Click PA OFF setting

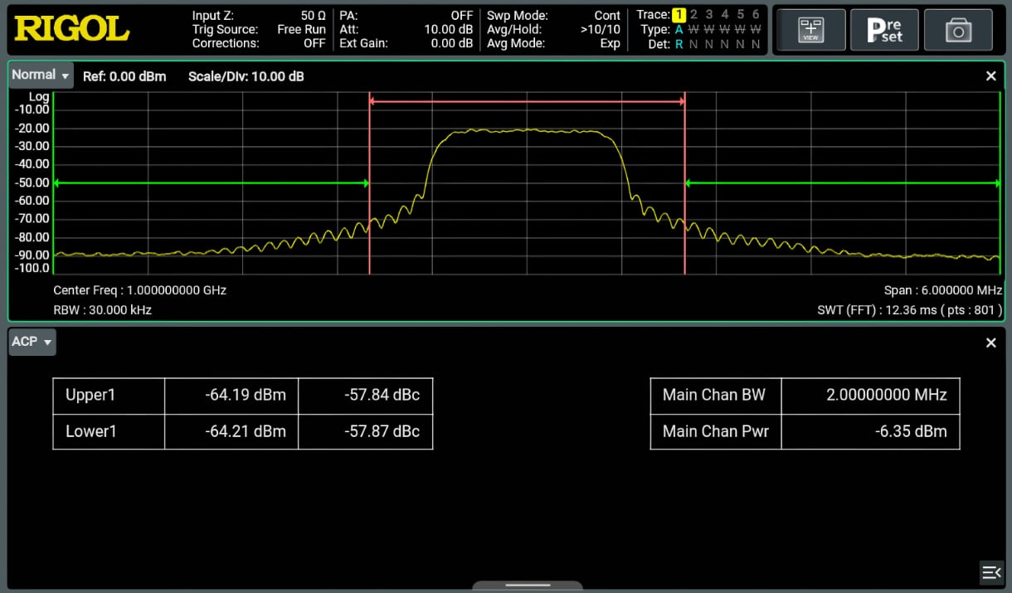point(406,15)
